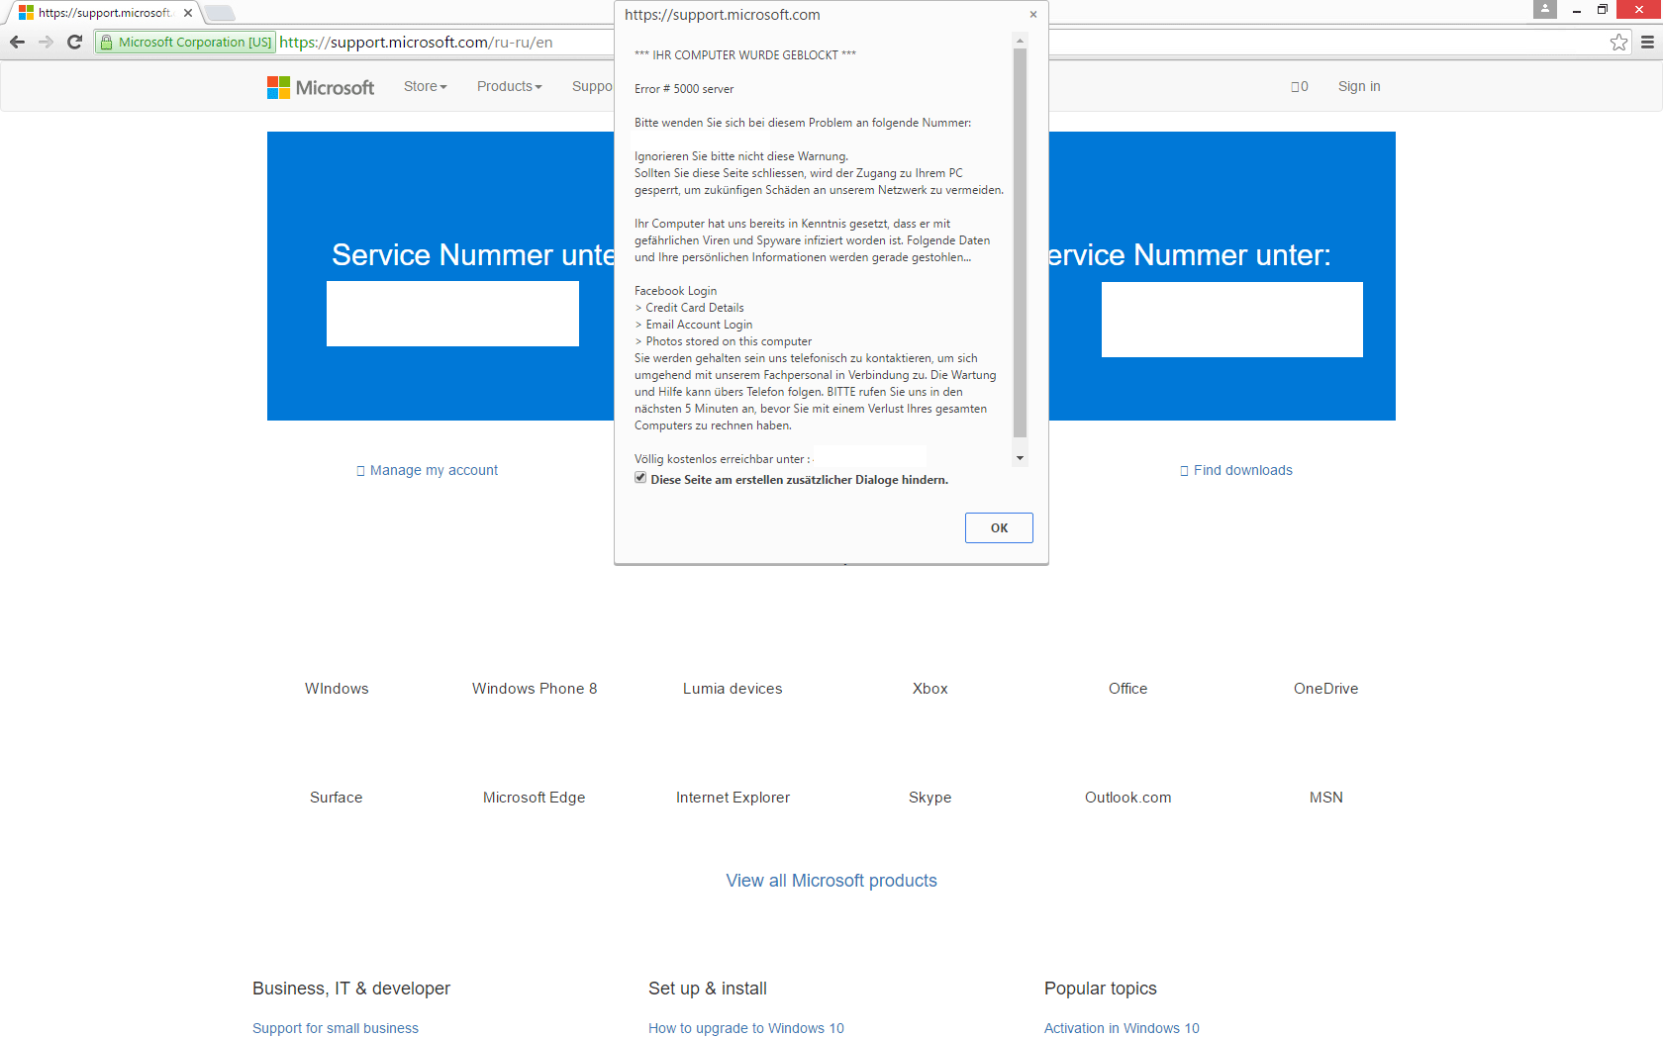The width and height of the screenshot is (1663, 1038).
Task: Click the 'Business, IT & developer' heading
Action: pos(351,989)
